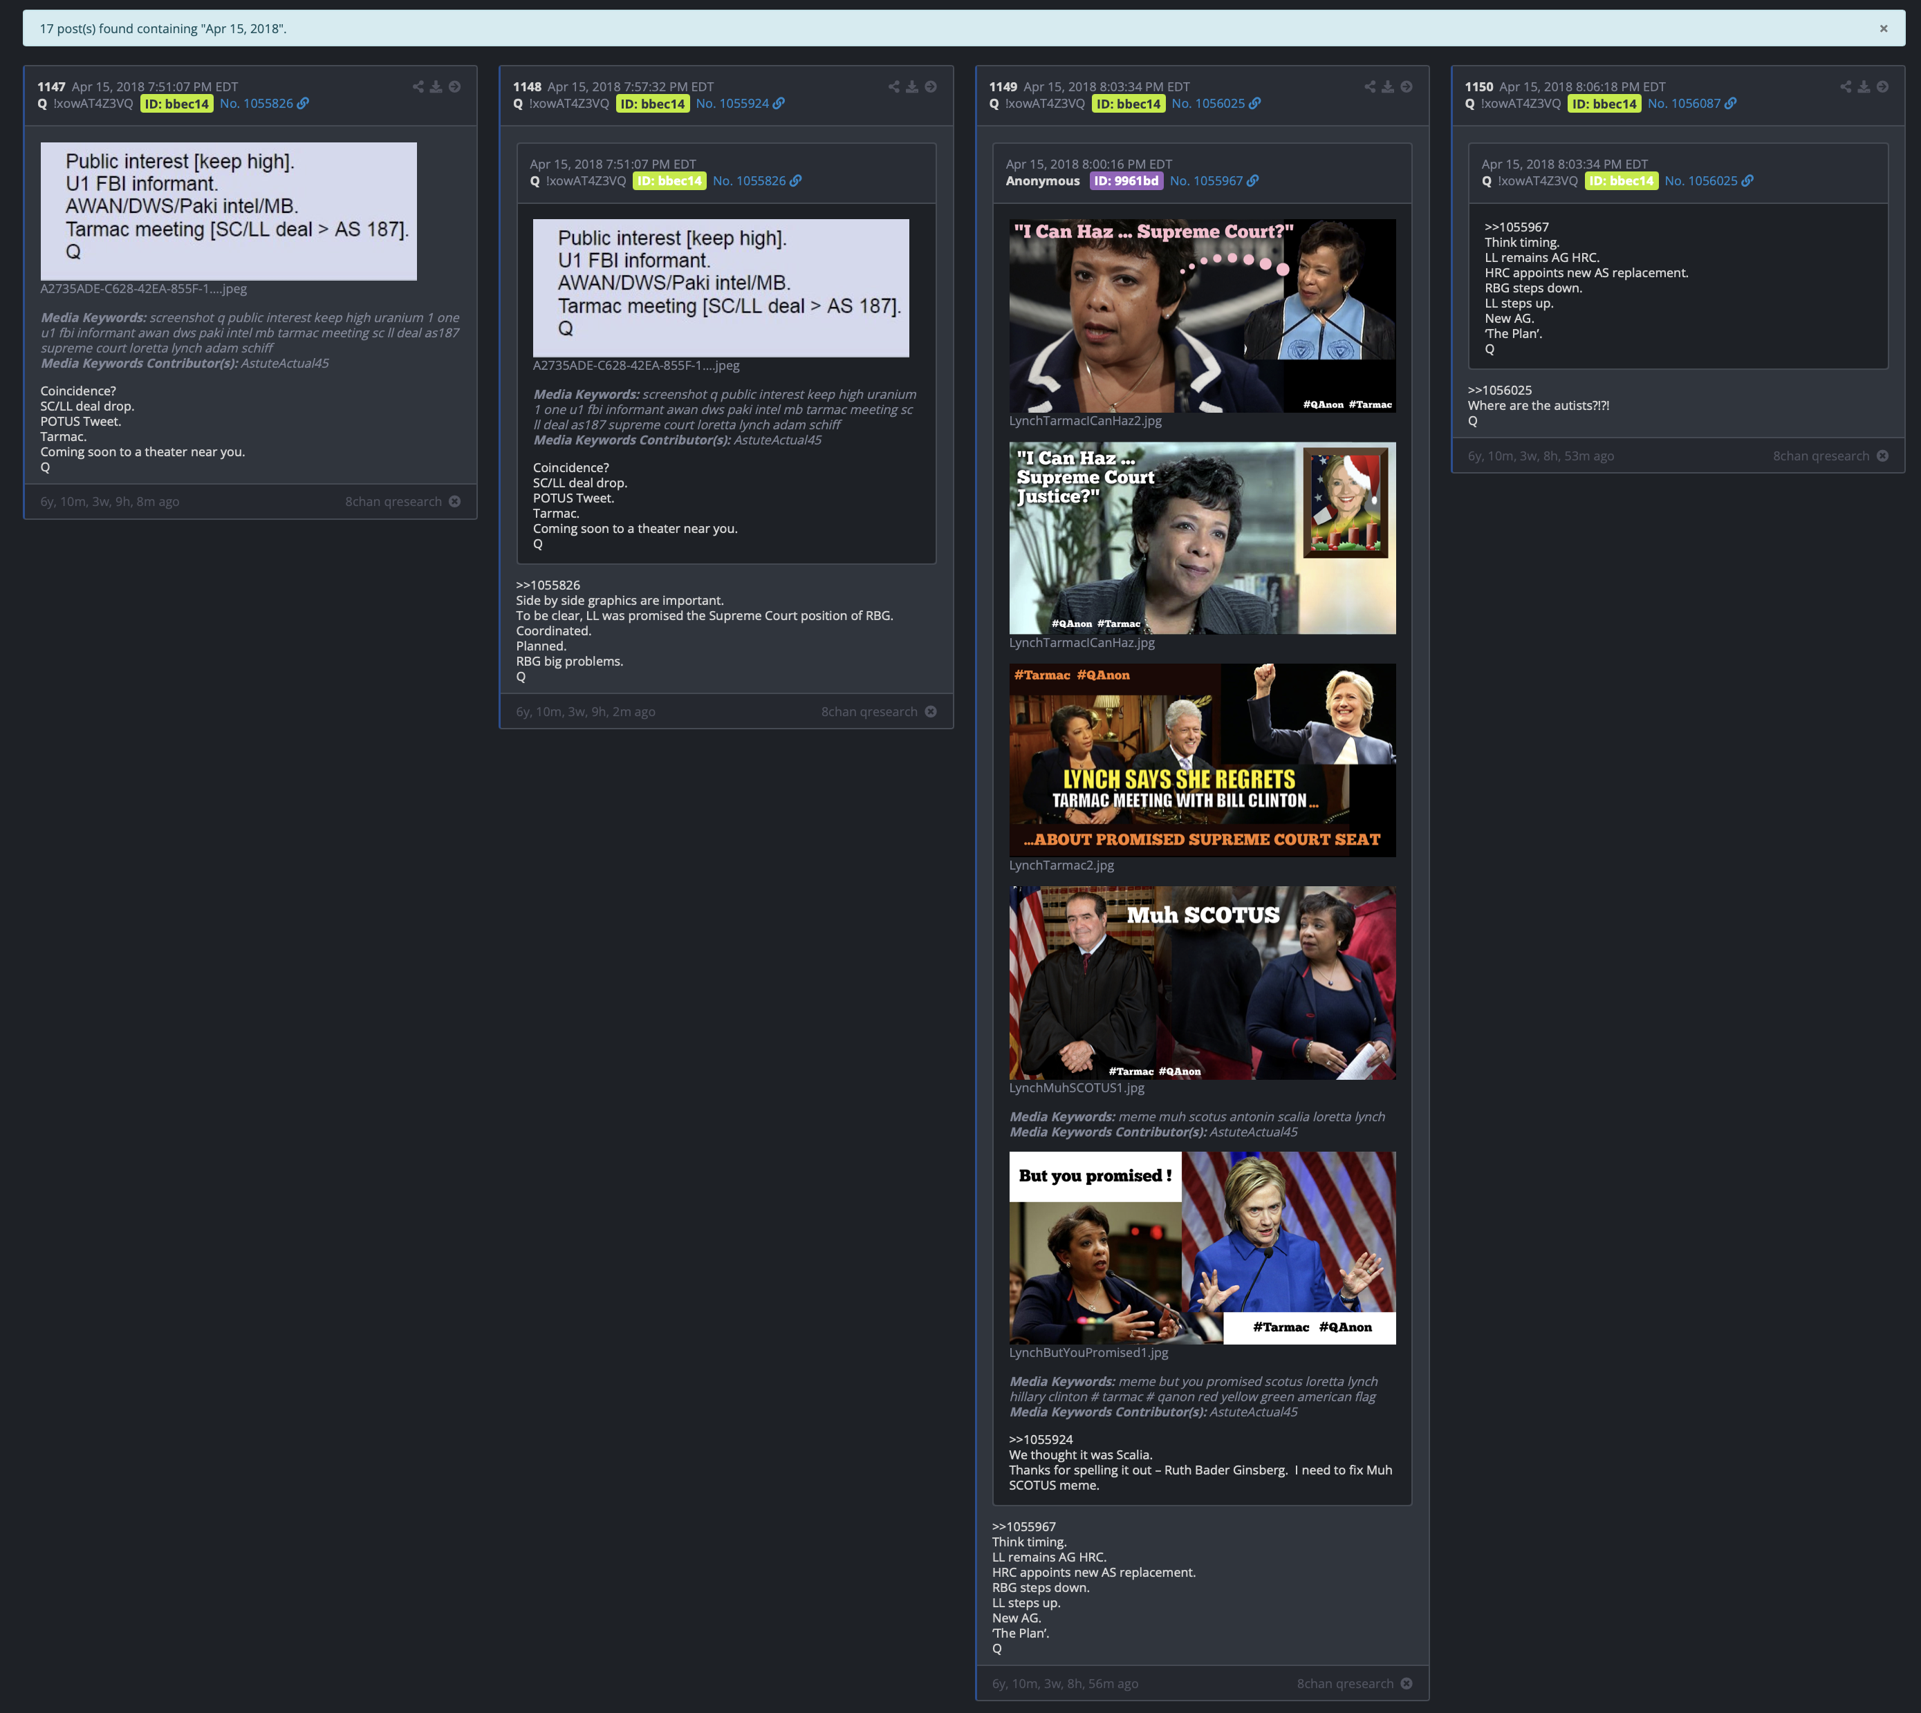Click the chain icon beside No. 1055826 in post 1147 header
The image size is (1921, 1713).
[x=303, y=104]
